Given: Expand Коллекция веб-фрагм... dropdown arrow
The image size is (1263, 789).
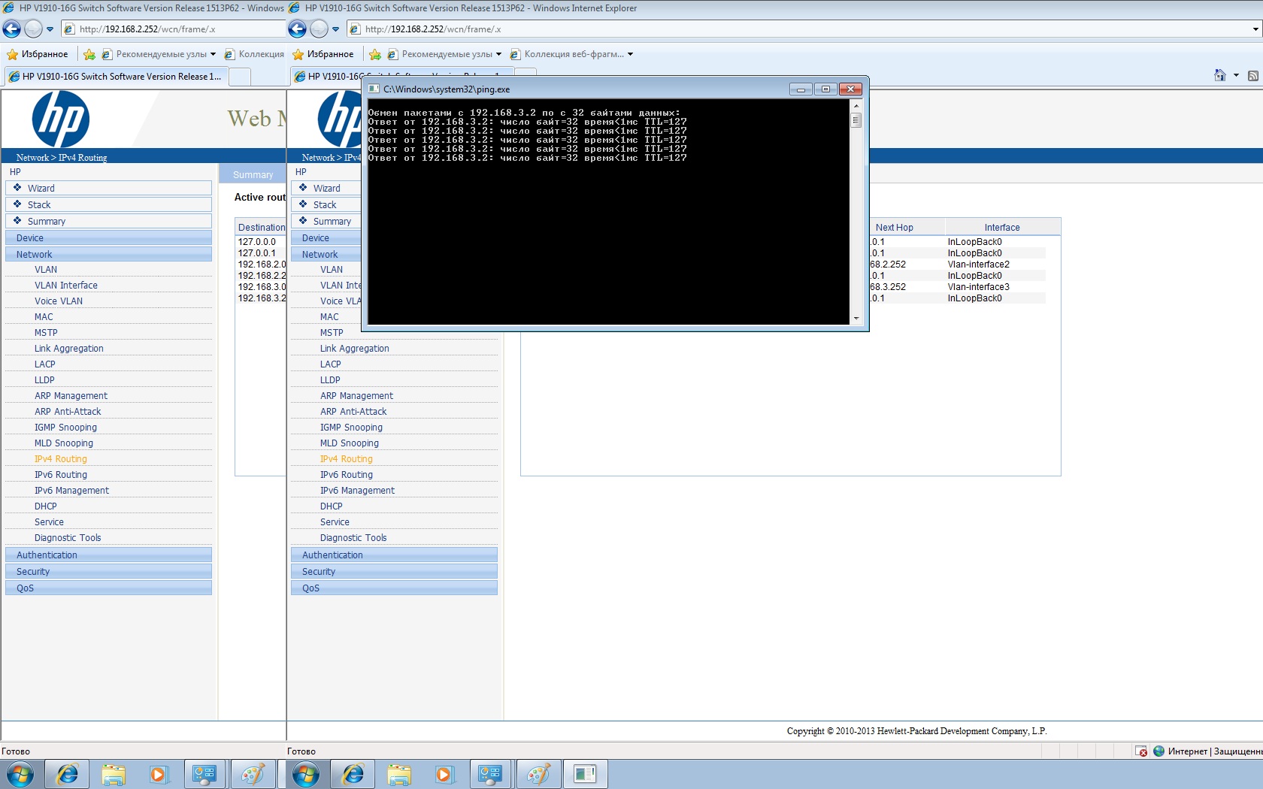Looking at the screenshot, I should pos(630,54).
